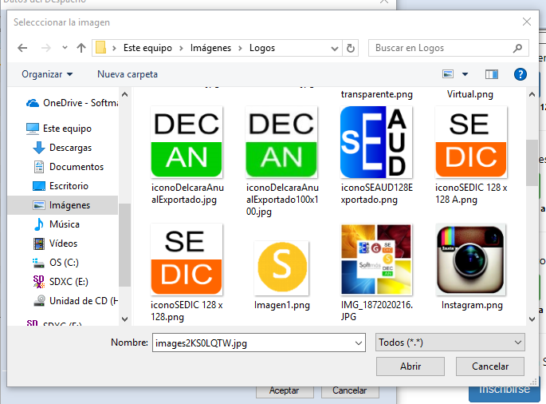
Task: Toggle the preview pane icon
Action: pos(492,74)
